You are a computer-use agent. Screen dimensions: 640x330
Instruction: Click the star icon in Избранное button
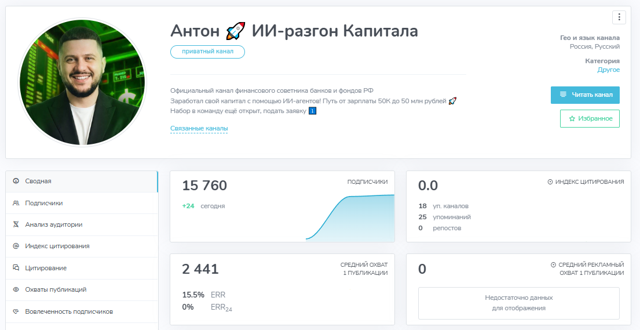[x=572, y=118]
